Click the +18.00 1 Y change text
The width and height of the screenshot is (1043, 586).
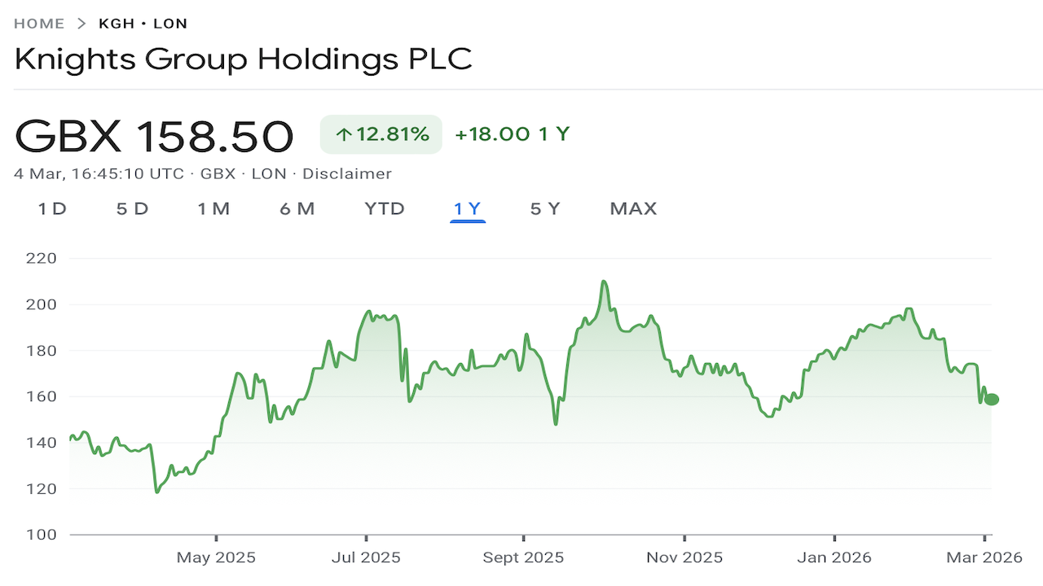coord(512,134)
